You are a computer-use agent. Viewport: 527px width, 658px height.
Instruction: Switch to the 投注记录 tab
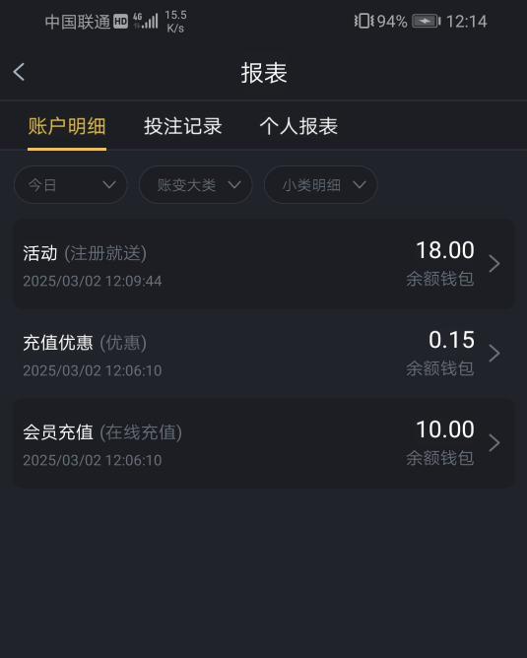point(182,126)
